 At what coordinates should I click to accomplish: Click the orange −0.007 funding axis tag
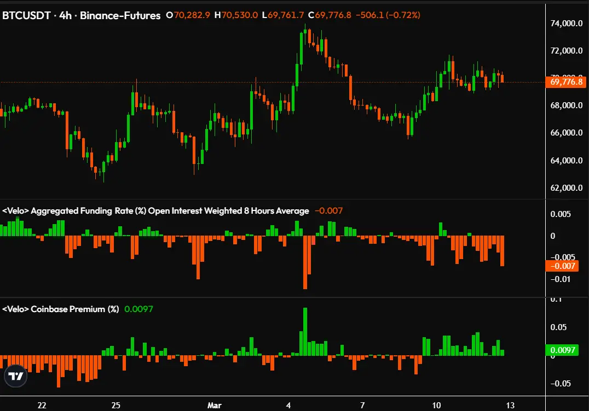pyautogui.click(x=562, y=266)
